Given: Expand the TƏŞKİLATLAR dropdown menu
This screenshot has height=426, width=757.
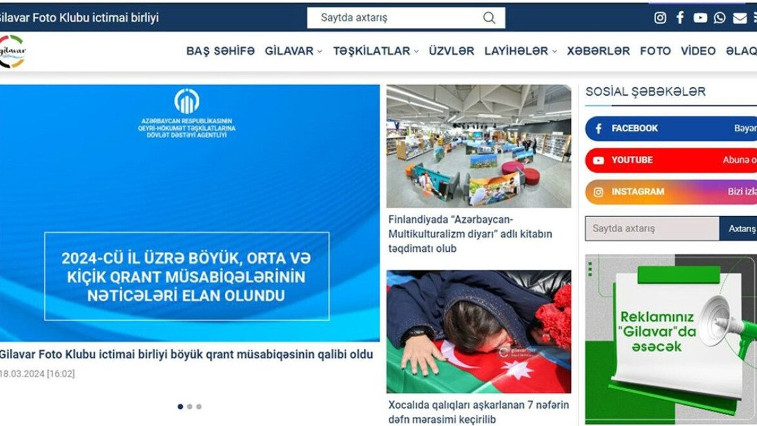Looking at the screenshot, I should pos(375,51).
